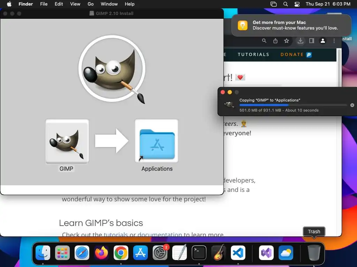Open System Settings with badge in Dock
The height and width of the screenshot is (267, 357).
[160, 253]
